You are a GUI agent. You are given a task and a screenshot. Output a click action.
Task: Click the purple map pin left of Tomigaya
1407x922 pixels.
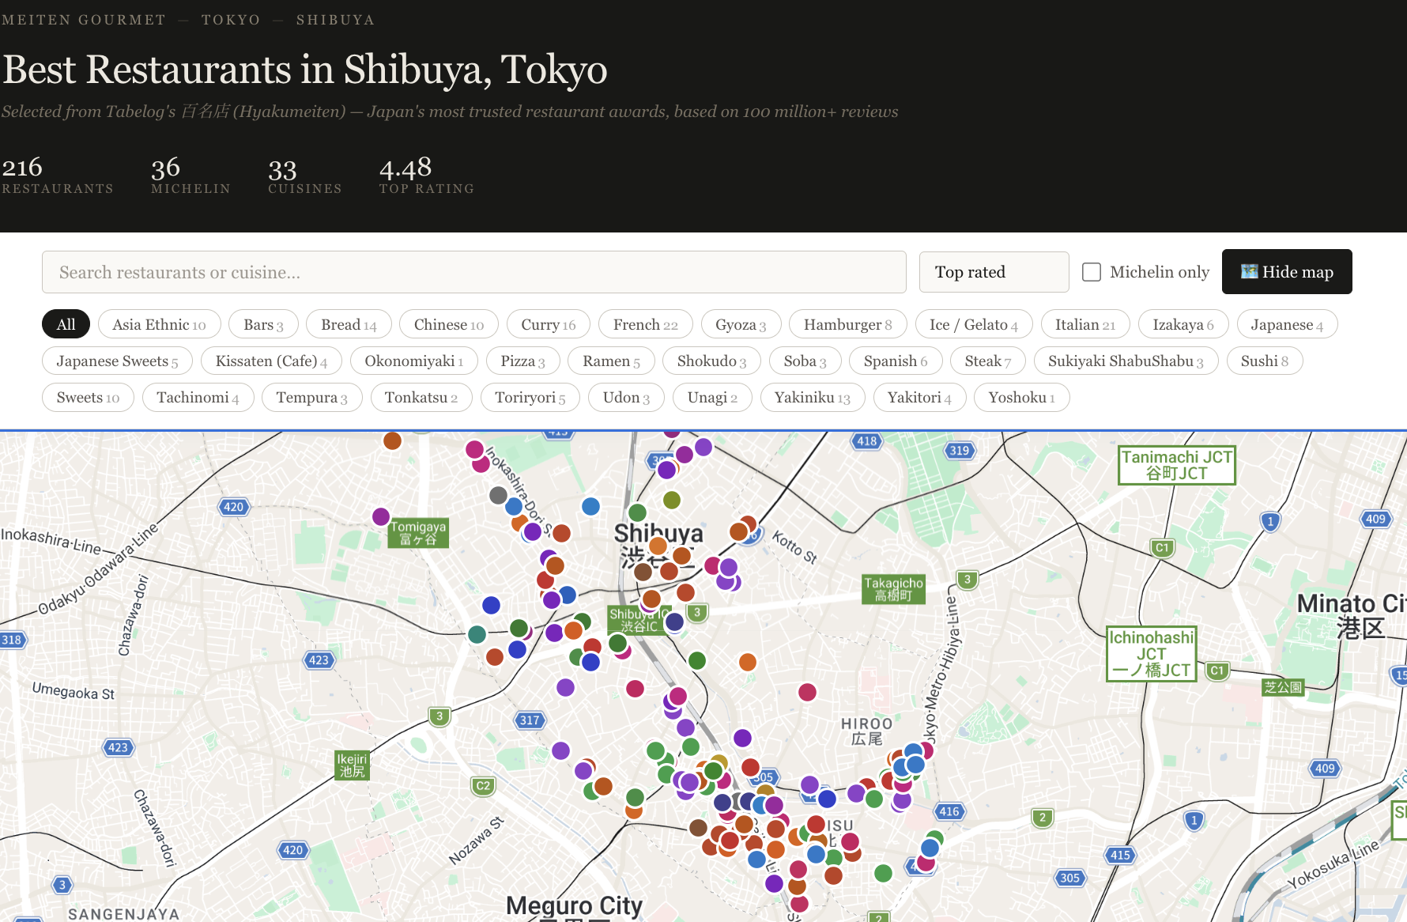point(381,516)
